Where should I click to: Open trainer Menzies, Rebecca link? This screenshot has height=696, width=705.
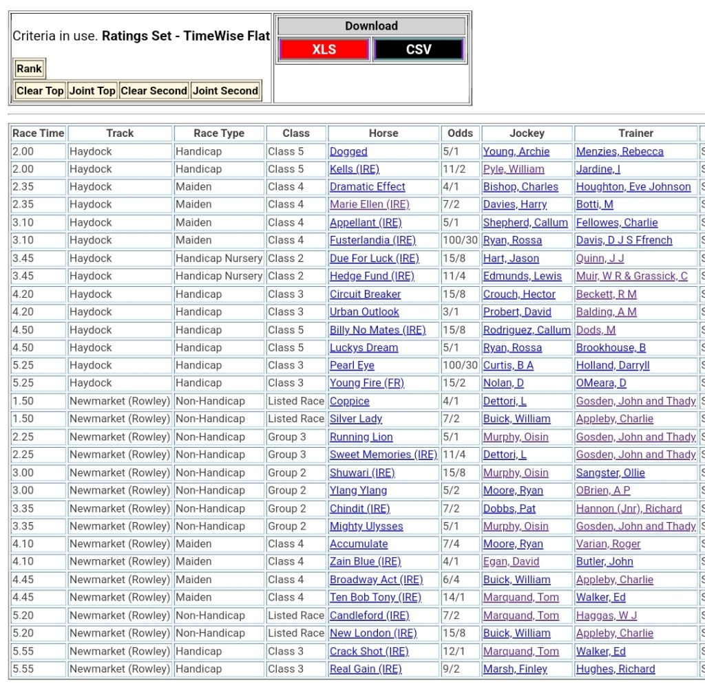(x=620, y=151)
